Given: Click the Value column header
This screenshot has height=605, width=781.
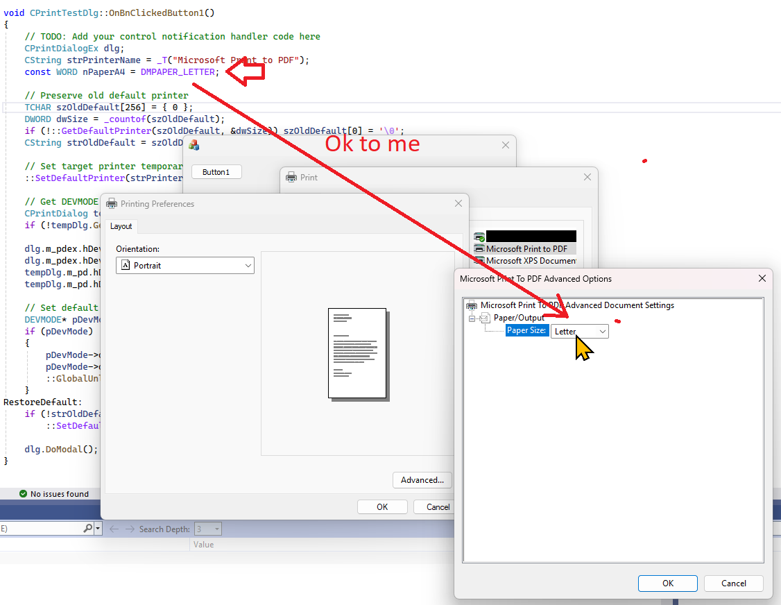Looking at the screenshot, I should point(204,545).
